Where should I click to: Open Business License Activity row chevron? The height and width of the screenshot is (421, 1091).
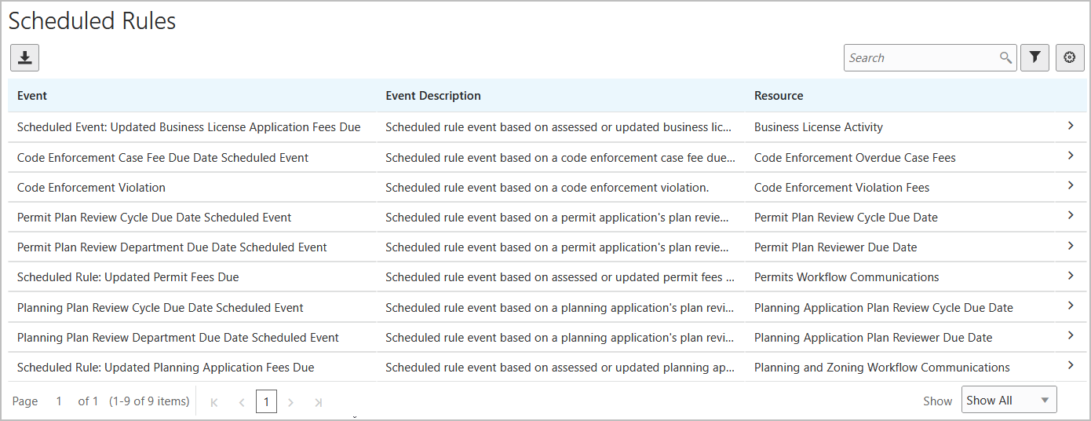(1071, 126)
